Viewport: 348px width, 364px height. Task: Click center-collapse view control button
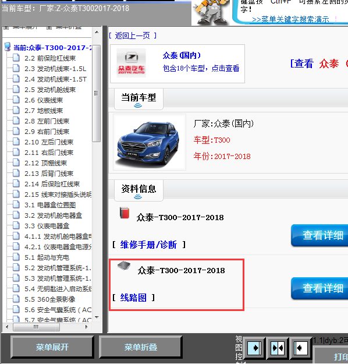click(278, 348)
